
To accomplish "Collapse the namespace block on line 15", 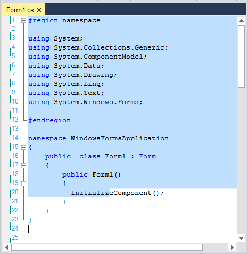I will pos(23,147).
